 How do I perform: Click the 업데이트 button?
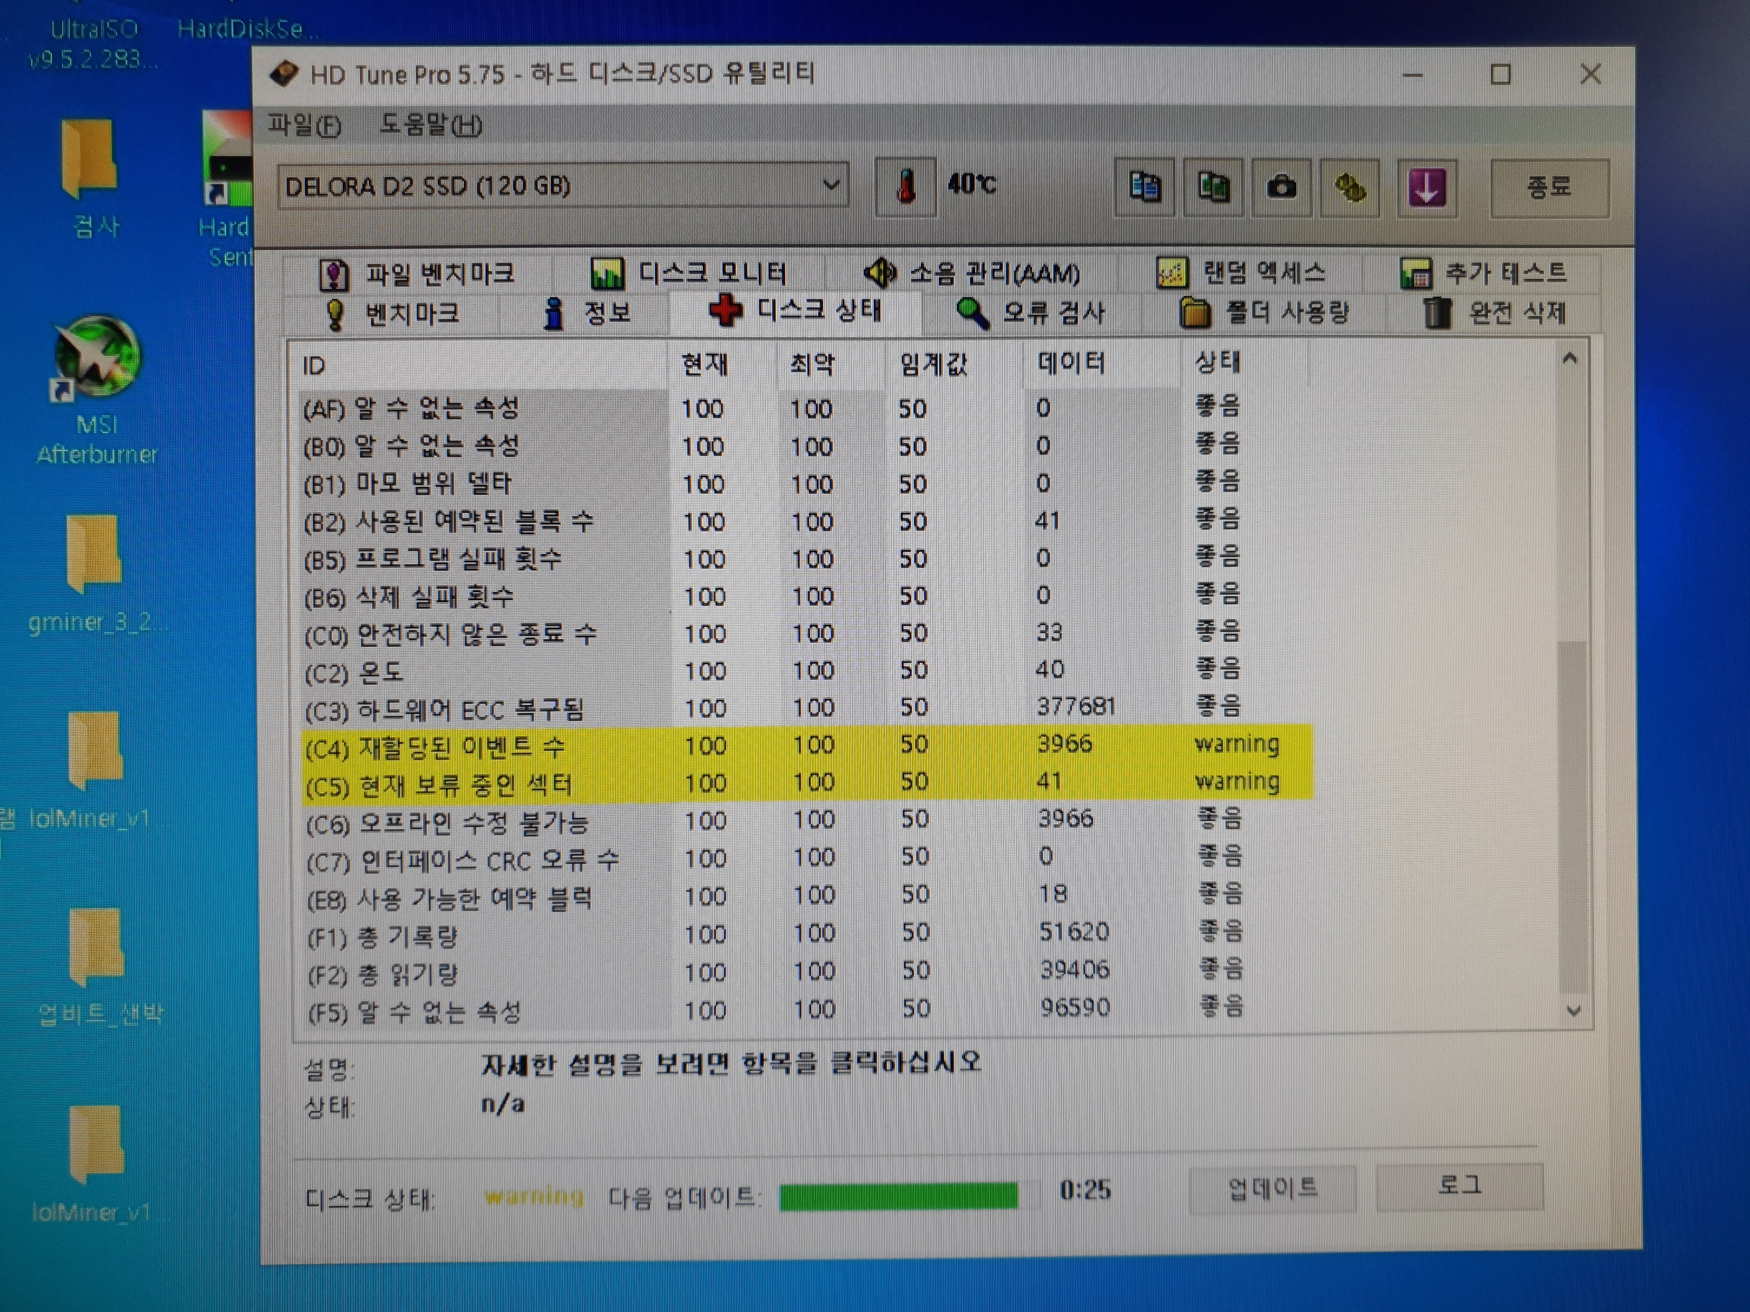coord(1272,1189)
